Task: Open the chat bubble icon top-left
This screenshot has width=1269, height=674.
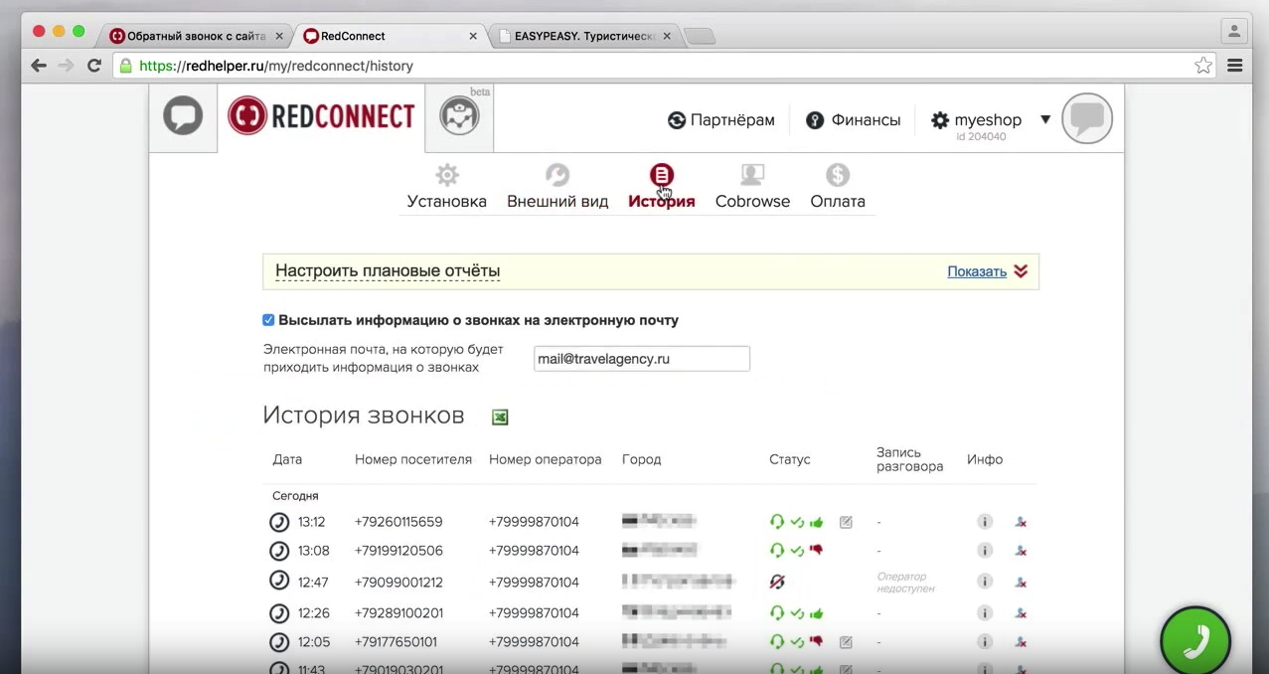Action: click(x=183, y=116)
